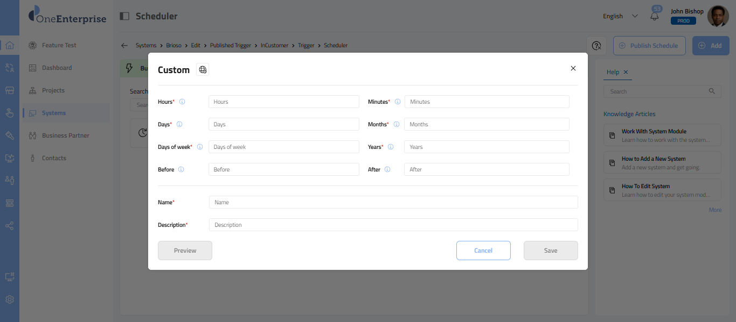Close the Help tab
This screenshot has height=322, width=736.
(626, 72)
